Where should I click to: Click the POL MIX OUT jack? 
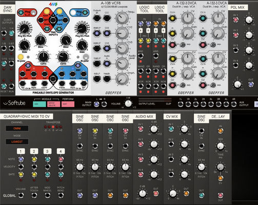(x=251, y=84)
